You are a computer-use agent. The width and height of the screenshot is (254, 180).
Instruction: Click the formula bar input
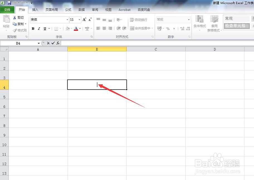[157, 43]
